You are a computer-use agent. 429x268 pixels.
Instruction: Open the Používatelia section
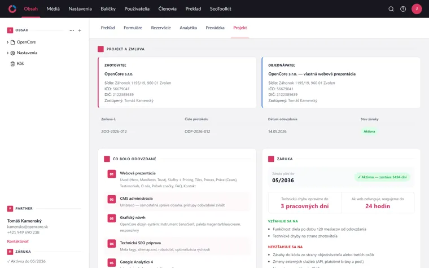(x=137, y=9)
